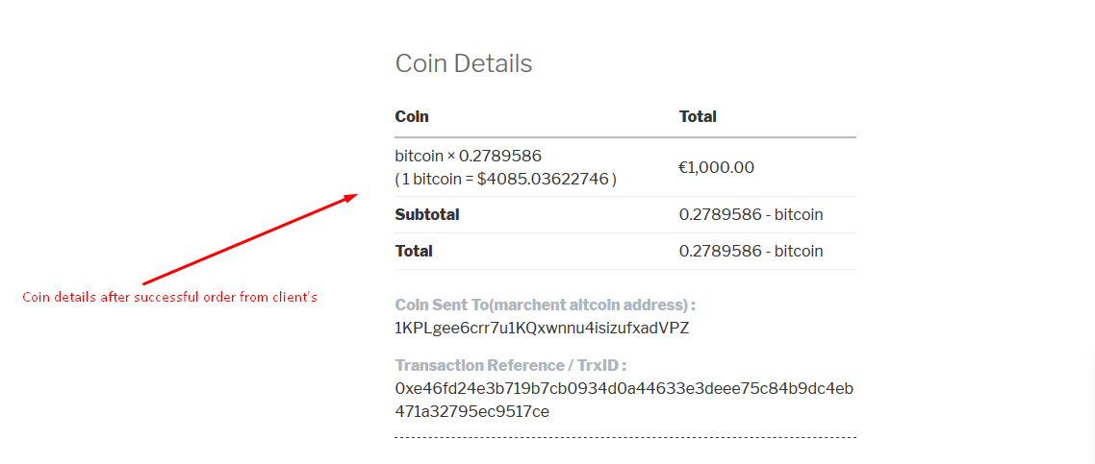Select the Subtotal value 0.2789586 - bitcoin
The height and width of the screenshot is (464, 1095).
click(x=751, y=214)
